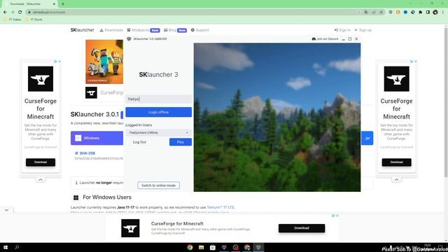Close the Downloads - SKlauncher tab

(x=55, y=4)
